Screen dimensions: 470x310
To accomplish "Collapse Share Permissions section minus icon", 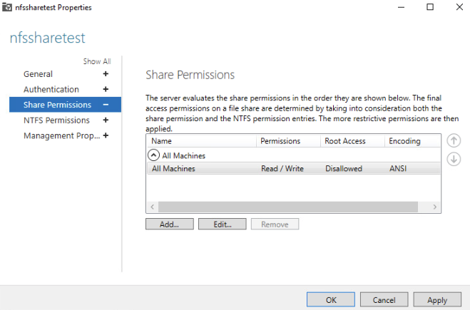I will [x=106, y=105].
